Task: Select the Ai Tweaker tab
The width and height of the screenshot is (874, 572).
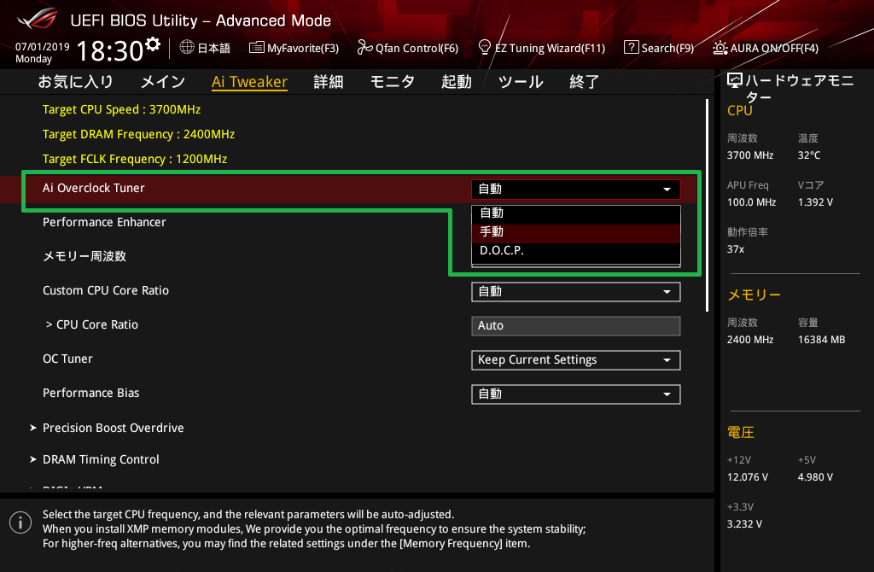Action: pos(249,82)
